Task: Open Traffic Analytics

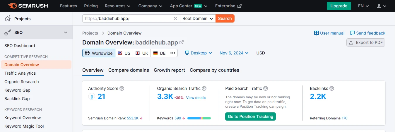Action: 20,73
